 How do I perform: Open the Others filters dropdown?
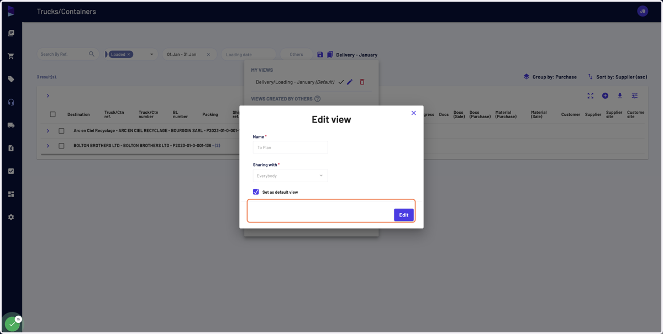tap(296, 54)
